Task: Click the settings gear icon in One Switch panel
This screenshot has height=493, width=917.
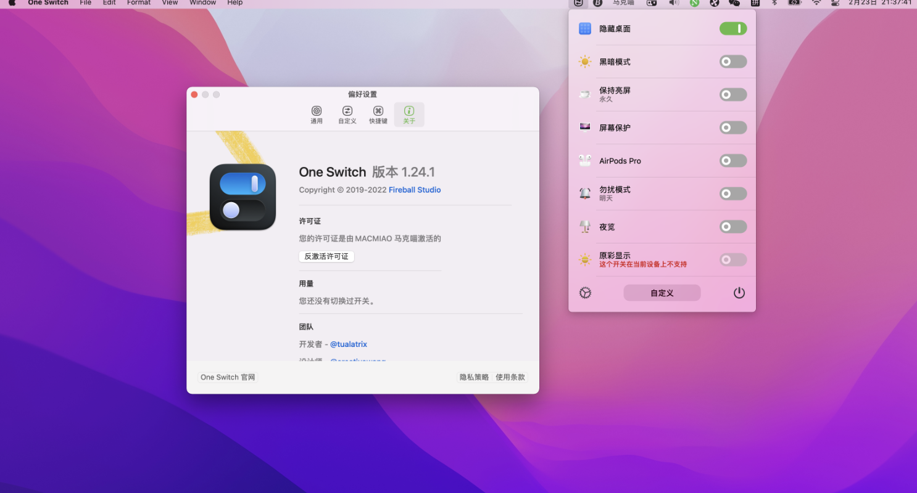Action: (585, 293)
